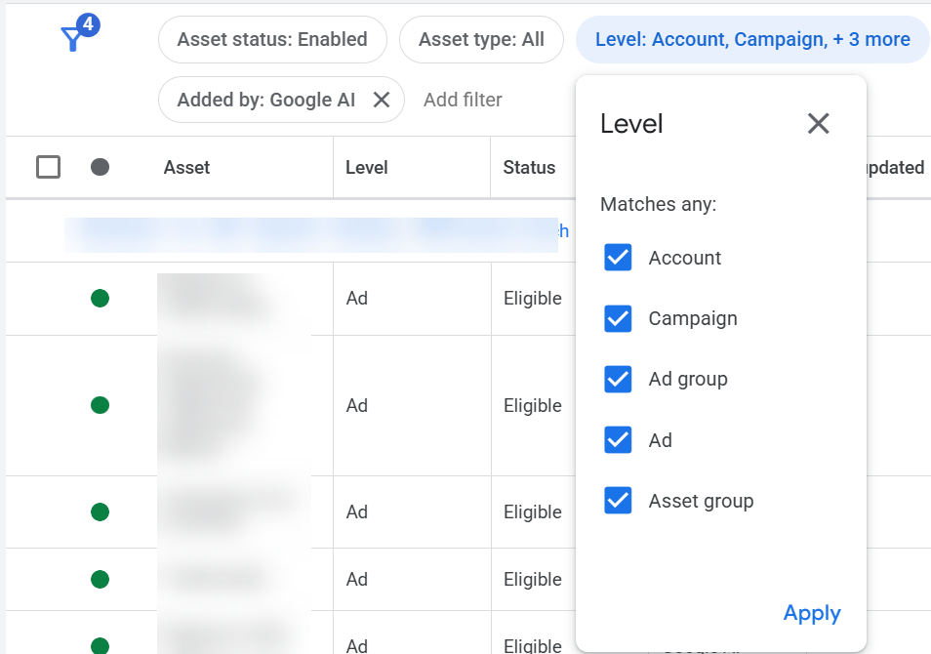
Task: Click the Add filter field
Action: [463, 99]
